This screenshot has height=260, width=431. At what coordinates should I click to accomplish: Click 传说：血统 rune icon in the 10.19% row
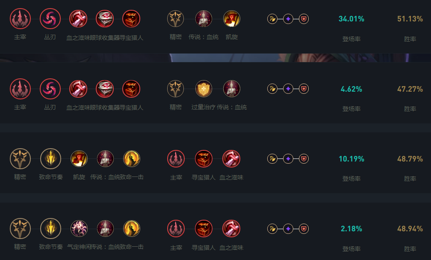click(x=105, y=159)
